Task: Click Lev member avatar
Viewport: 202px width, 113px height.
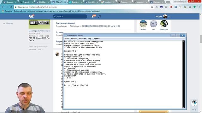Action: (x=154, y=24)
